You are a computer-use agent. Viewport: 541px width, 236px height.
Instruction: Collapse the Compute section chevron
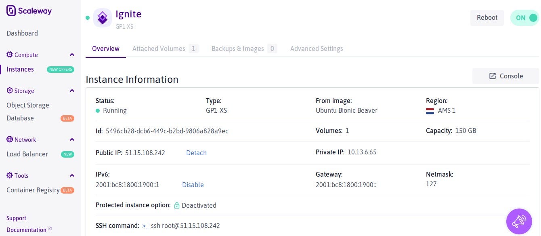click(72, 55)
